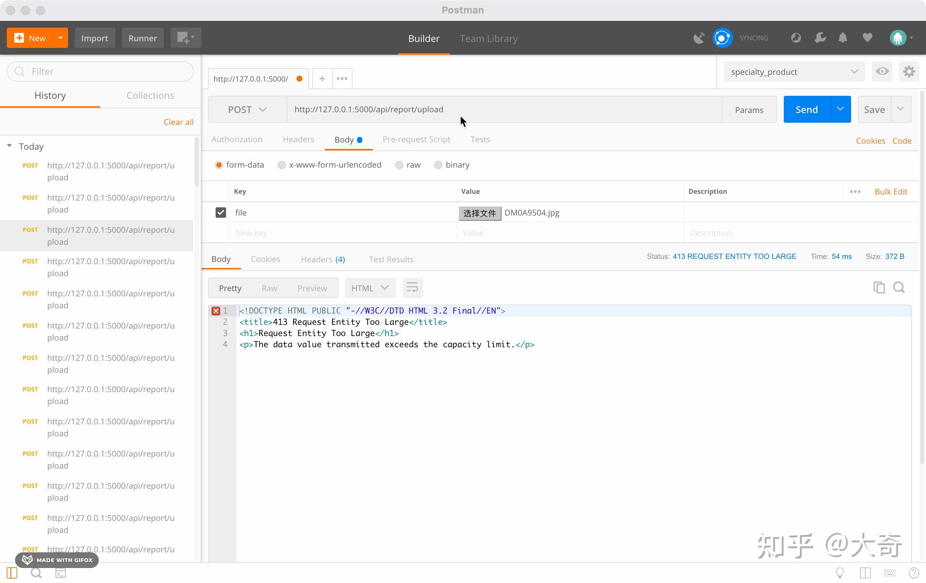The width and height of the screenshot is (926, 583).
Task: Click the Clear all link
Action: pyautogui.click(x=179, y=122)
